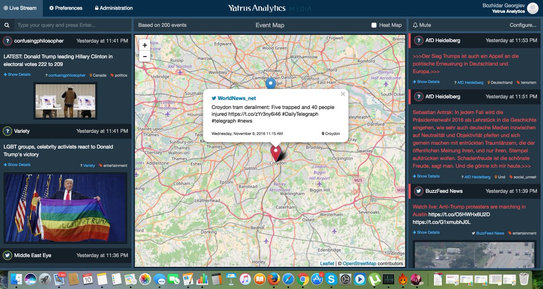Expand Show Details for Variety post

pos(17,165)
